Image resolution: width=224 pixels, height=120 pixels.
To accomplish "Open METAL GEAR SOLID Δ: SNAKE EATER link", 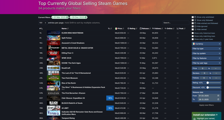I will [77, 48].
